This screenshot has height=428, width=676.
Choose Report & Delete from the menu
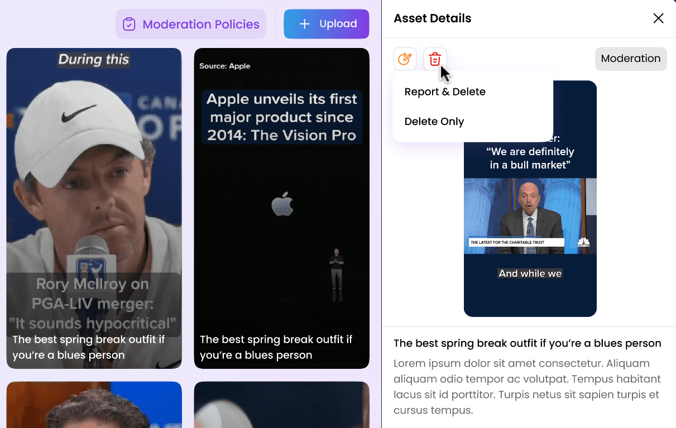point(445,92)
